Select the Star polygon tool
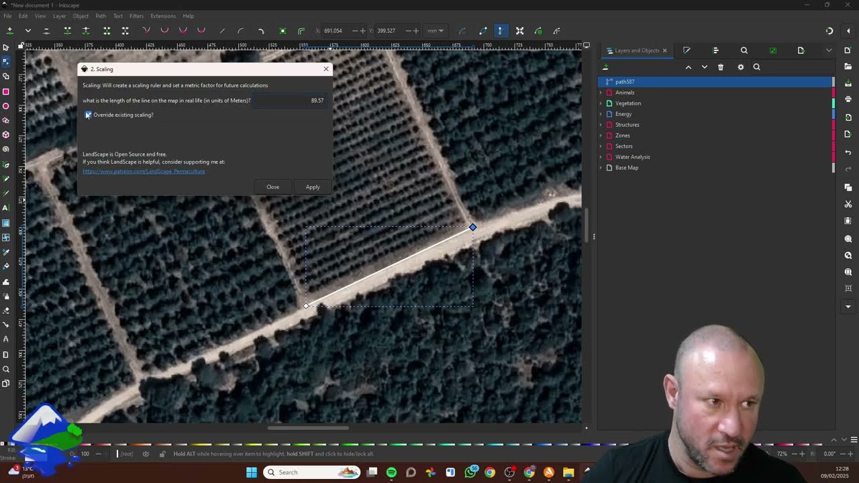The width and height of the screenshot is (859, 483). pos(6,121)
